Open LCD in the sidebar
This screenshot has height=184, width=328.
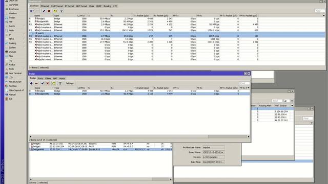tap(11, 77)
